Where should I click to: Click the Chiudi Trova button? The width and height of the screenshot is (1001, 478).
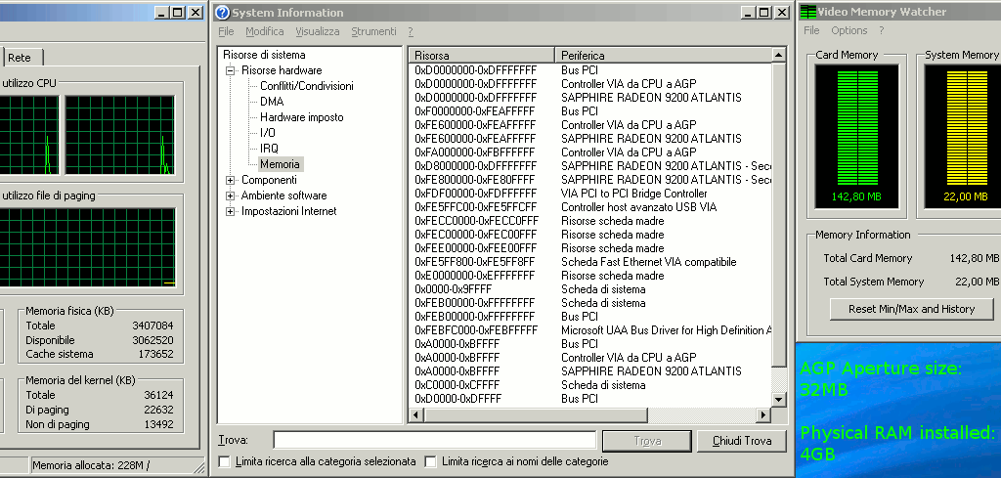tap(741, 441)
